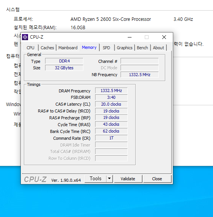Open the Bench tab
This screenshot has height=217, width=213.
(143, 48)
